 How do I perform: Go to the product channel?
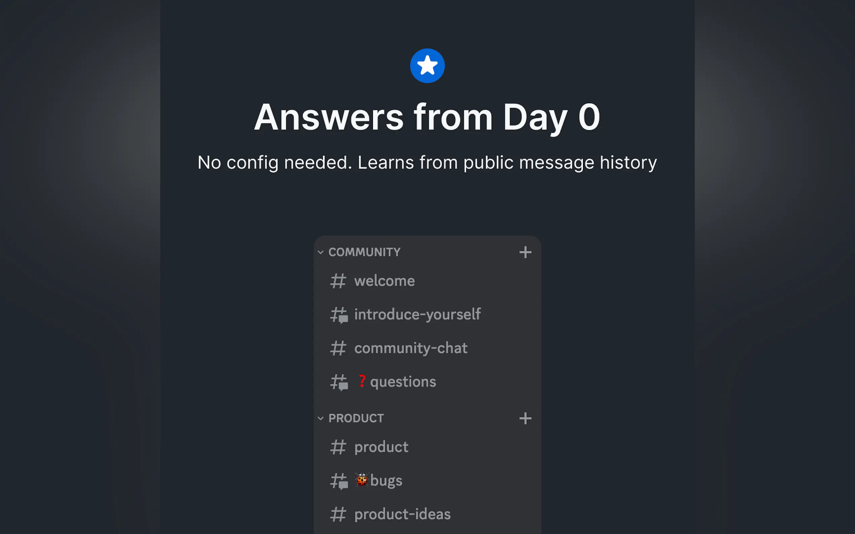pos(381,447)
